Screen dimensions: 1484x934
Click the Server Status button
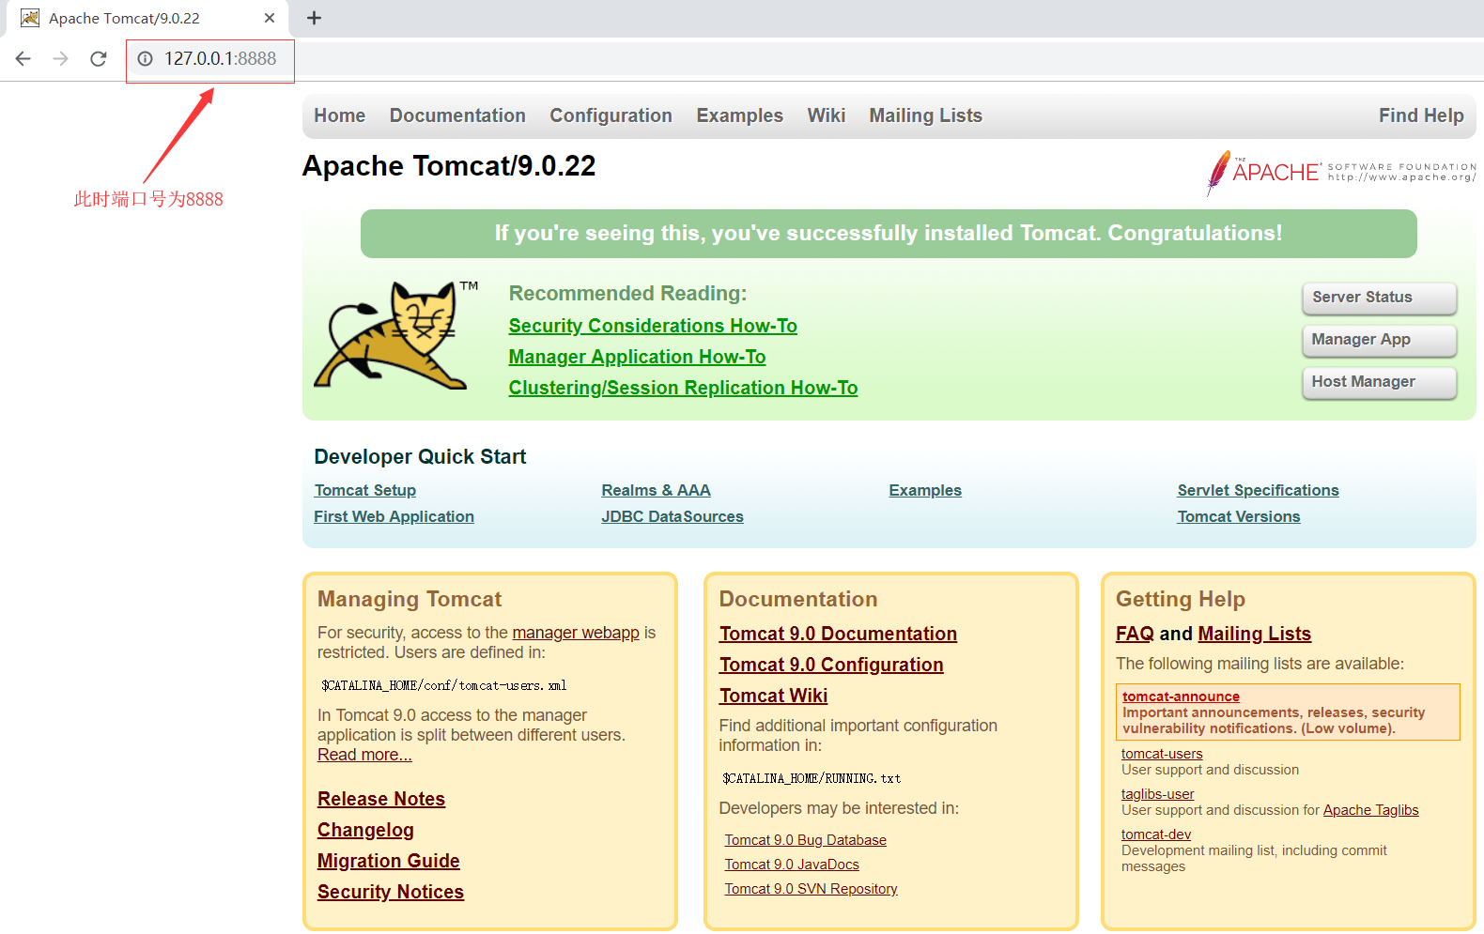1379,298
